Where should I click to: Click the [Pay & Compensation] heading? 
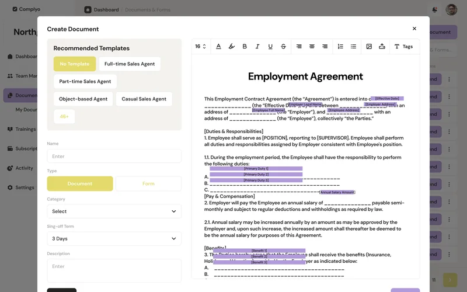(x=229, y=196)
